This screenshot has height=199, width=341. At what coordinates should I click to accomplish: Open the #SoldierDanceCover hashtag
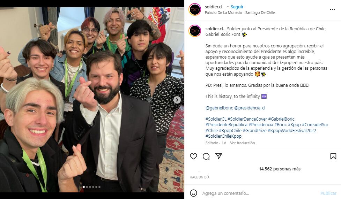(247, 119)
